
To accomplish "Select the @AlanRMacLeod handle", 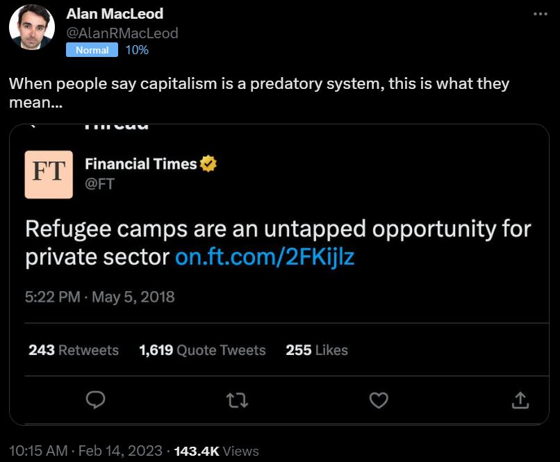I will pyautogui.click(x=122, y=33).
